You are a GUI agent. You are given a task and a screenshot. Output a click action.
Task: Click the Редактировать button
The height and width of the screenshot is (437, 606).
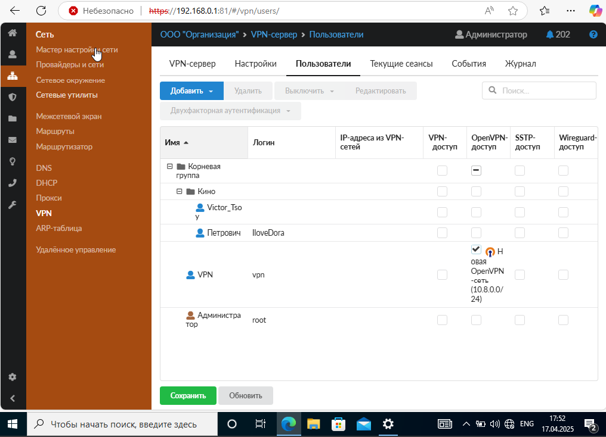tap(381, 91)
